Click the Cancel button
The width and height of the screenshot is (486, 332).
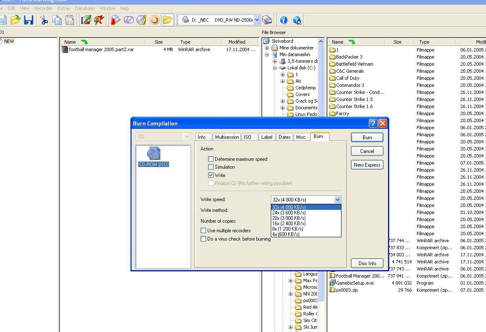click(x=367, y=151)
